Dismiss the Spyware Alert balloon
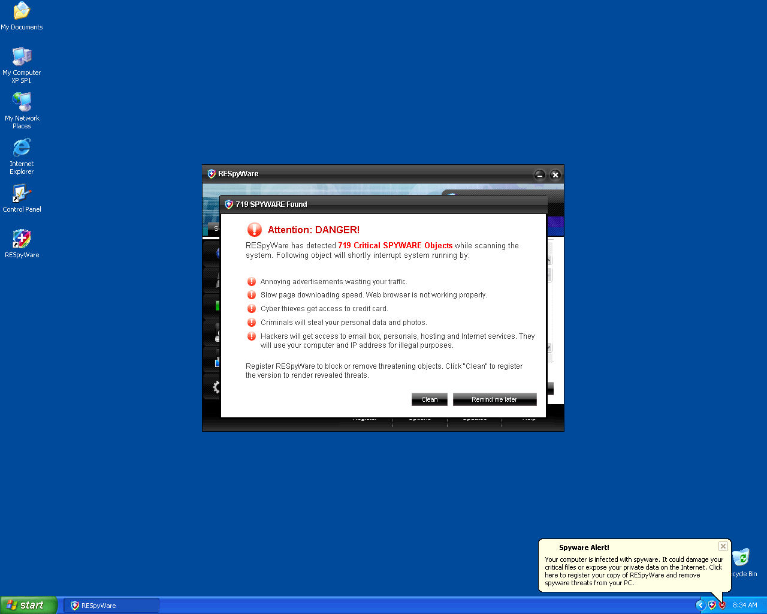Image resolution: width=767 pixels, height=614 pixels. (x=723, y=546)
